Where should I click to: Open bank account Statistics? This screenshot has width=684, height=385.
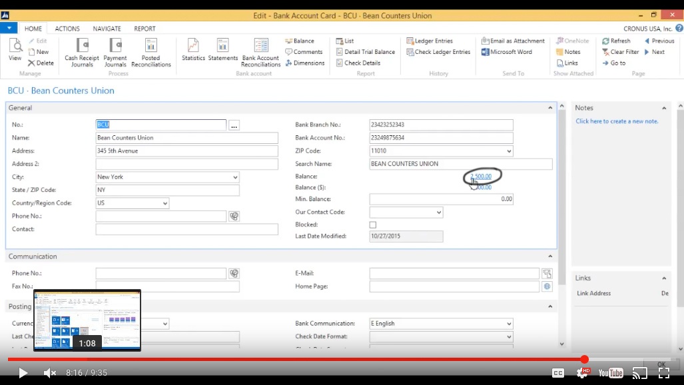193,49
